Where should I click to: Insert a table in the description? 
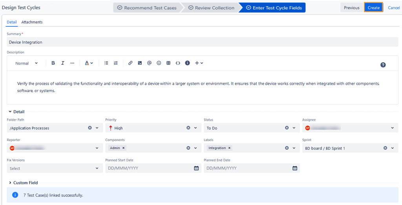coord(168,63)
